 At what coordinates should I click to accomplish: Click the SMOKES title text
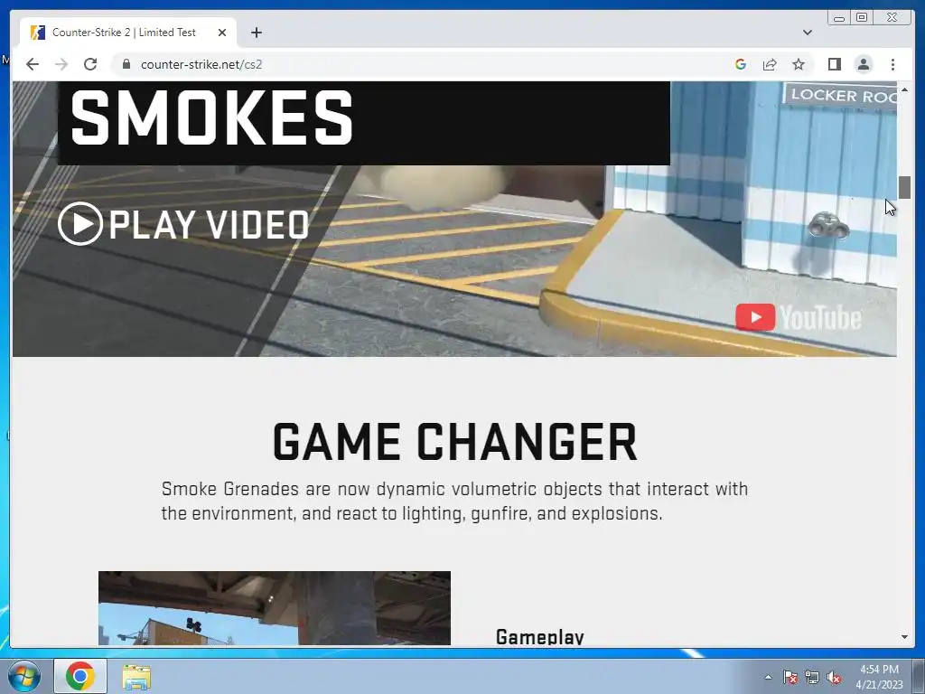211,117
